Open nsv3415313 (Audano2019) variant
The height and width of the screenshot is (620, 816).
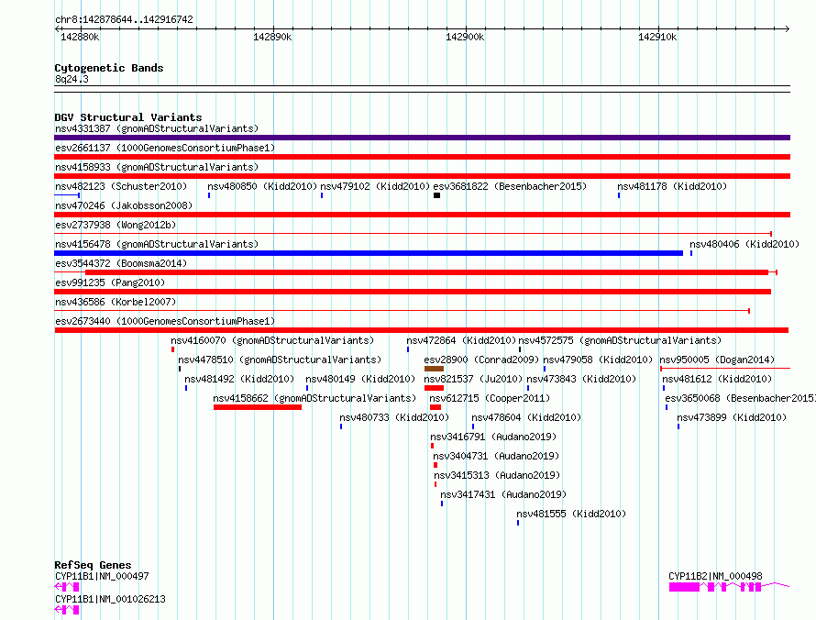(497, 475)
